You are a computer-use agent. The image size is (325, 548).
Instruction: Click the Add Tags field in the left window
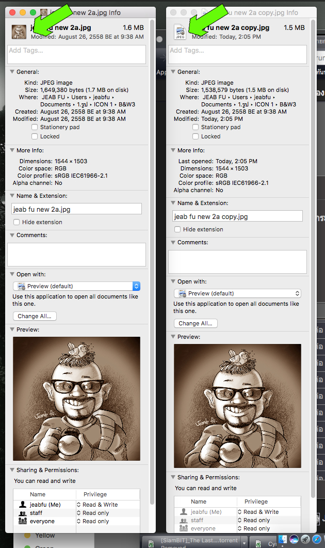(76, 54)
